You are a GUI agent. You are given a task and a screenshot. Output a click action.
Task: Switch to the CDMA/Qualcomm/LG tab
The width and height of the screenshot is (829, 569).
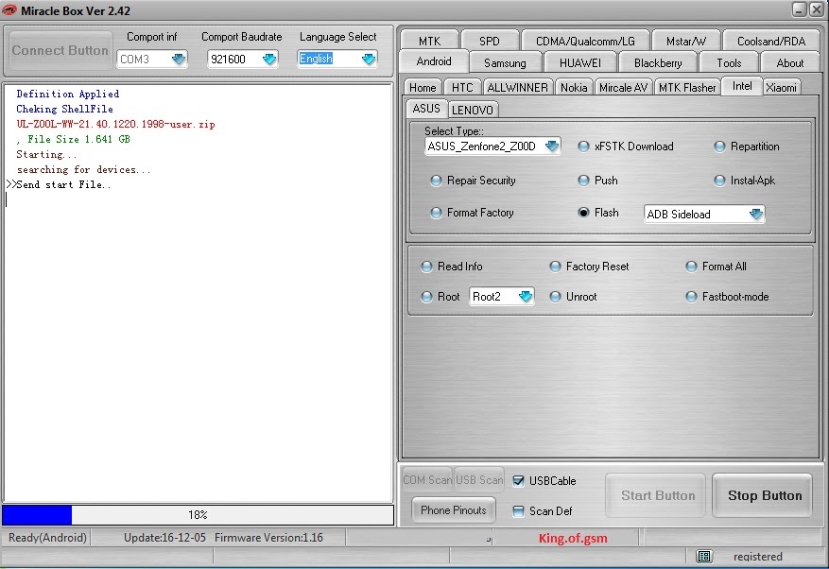click(x=585, y=41)
